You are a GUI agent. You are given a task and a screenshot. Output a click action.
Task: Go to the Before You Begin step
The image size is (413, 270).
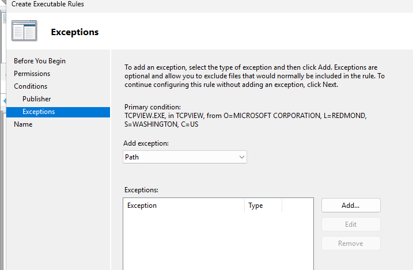[40, 61]
